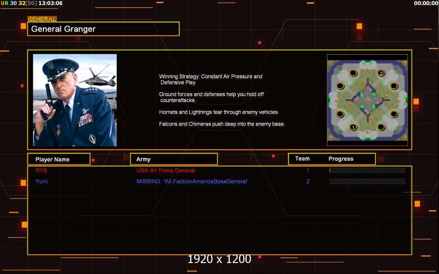Click the Falcons and Chimeras tip line

(x=222, y=124)
